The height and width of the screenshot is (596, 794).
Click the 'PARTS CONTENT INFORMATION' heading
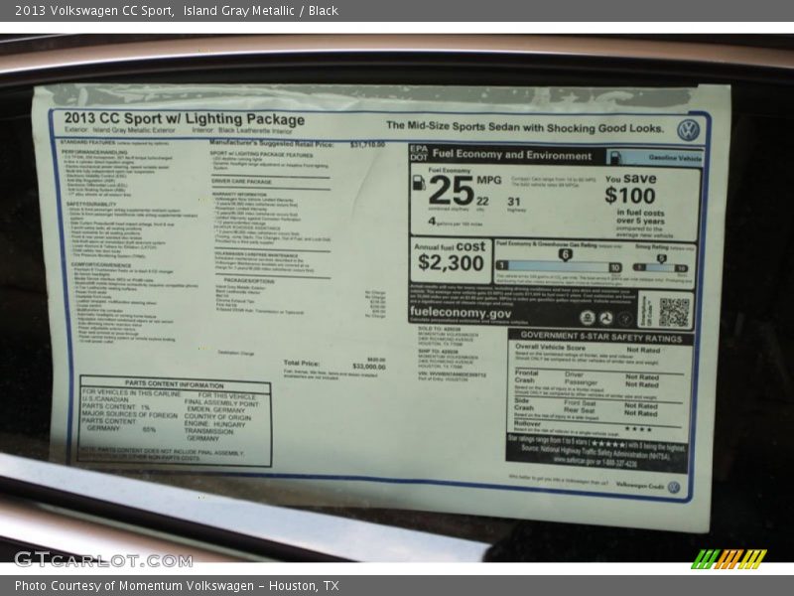(x=175, y=384)
